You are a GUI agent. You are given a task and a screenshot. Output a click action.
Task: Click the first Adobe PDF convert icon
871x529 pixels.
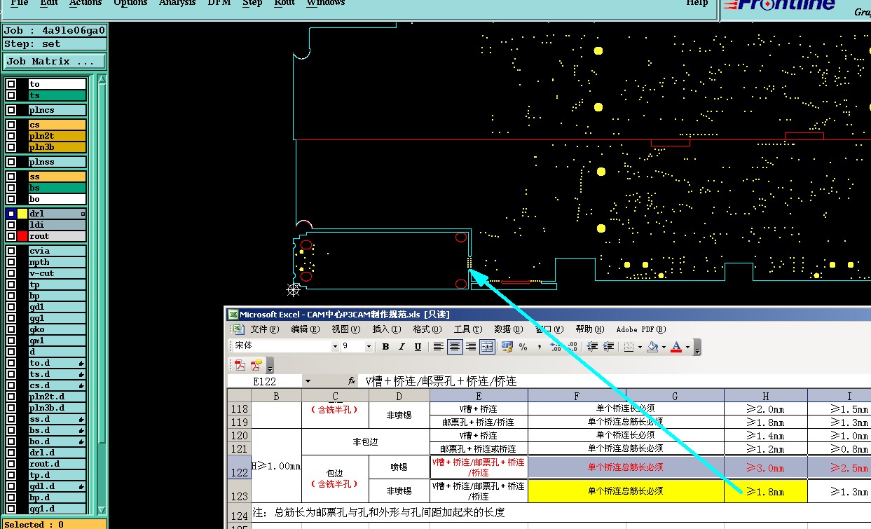[x=240, y=365]
